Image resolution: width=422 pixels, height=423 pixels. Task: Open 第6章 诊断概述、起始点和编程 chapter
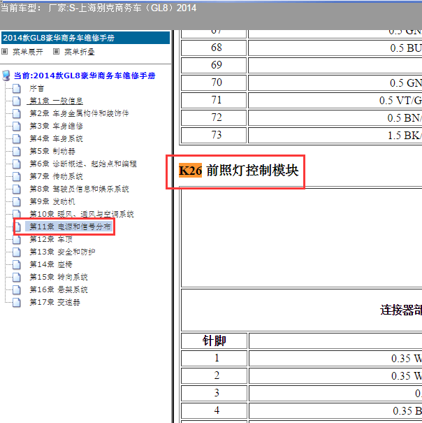83,164
